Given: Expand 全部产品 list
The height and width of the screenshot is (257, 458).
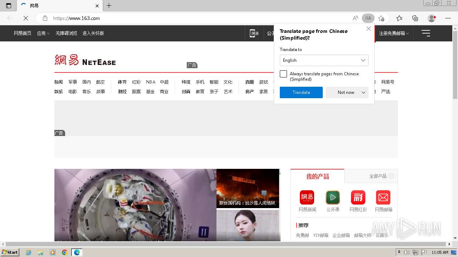Looking at the screenshot, I should [381, 176].
